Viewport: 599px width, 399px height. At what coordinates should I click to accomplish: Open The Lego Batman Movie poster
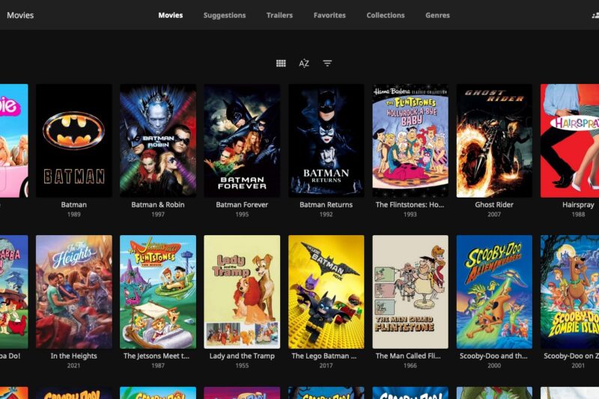(x=326, y=292)
